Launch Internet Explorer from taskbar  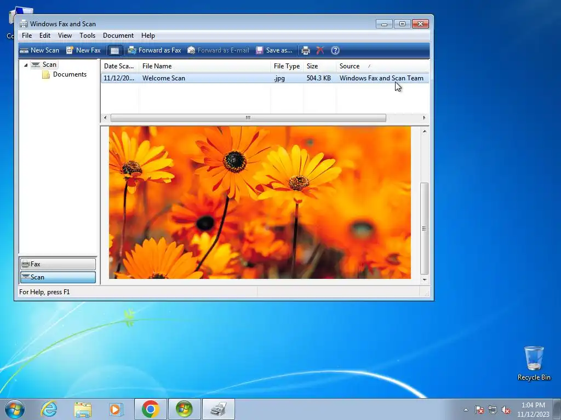click(49, 409)
